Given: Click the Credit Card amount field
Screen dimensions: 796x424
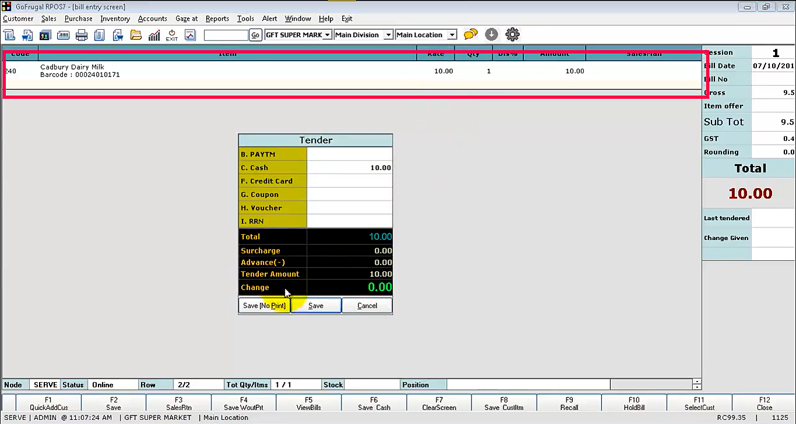Looking at the screenshot, I should click(x=350, y=181).
